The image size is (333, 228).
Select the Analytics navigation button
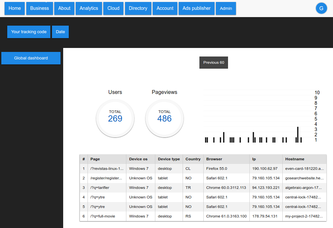(x=89, y=9)
